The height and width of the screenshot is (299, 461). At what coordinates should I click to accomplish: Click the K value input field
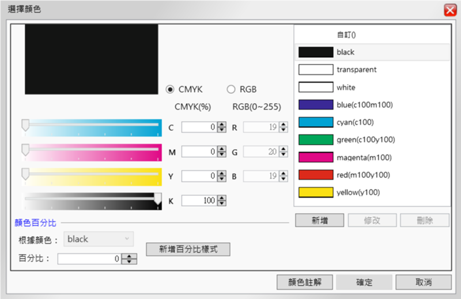click(x=199, y=200)
